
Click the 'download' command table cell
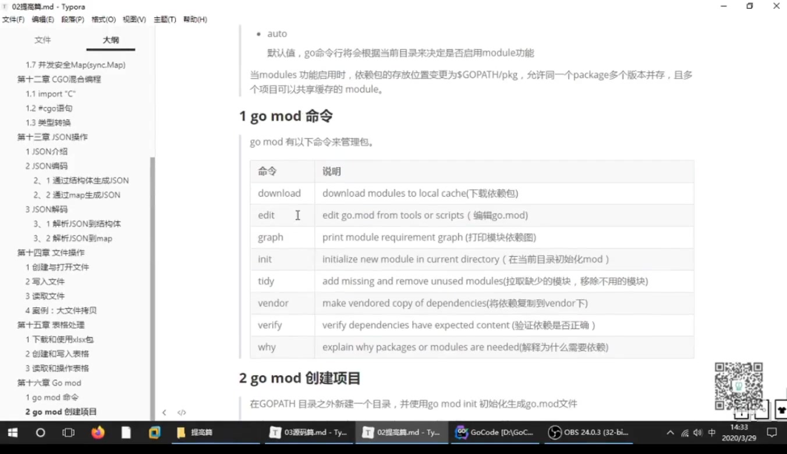tap(282, 193)
